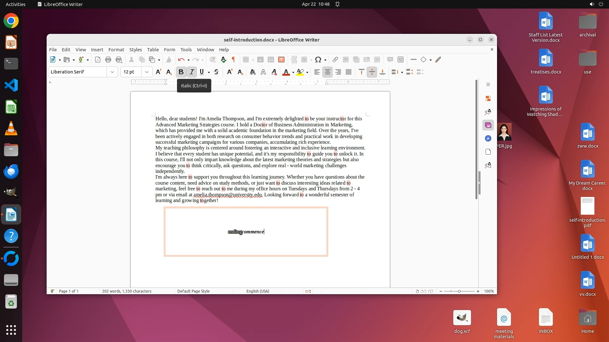The width and height of the screenshot is (609, 342).
Task: Open the sidebar Navigator panel
Action: click(x=488, y=139)
